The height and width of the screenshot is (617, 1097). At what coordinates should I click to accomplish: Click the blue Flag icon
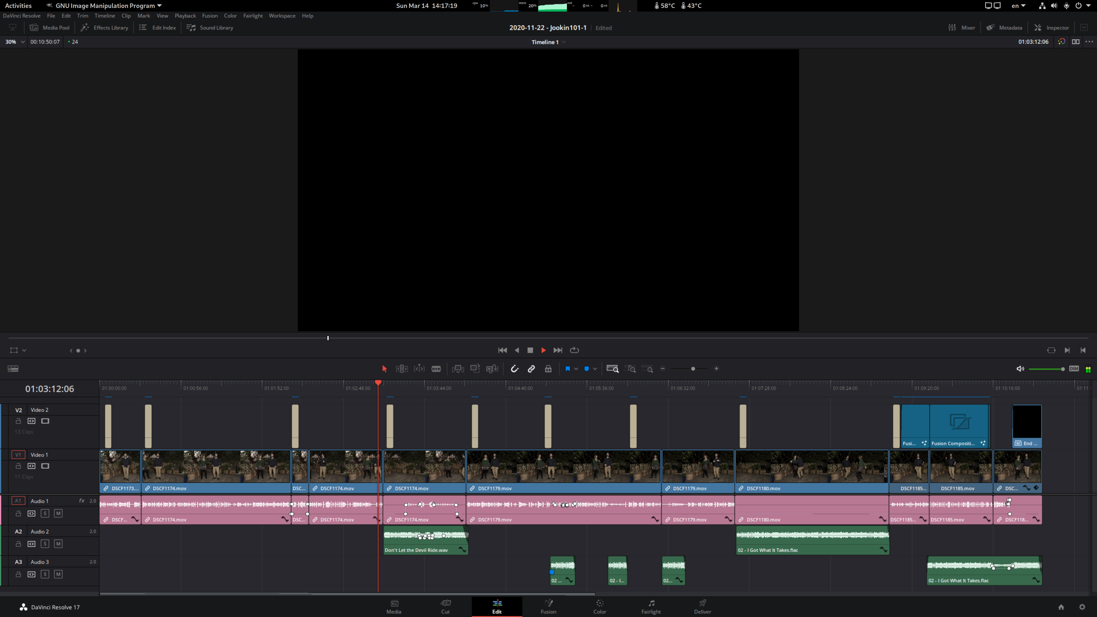pyautogui.click(x=567, y=369)
